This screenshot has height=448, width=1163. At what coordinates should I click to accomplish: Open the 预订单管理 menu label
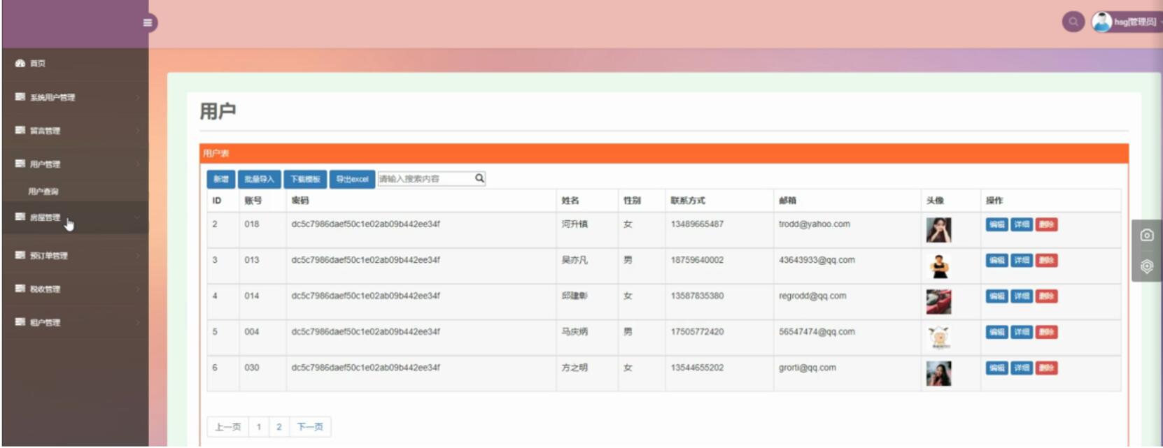[x=49, y=256]
